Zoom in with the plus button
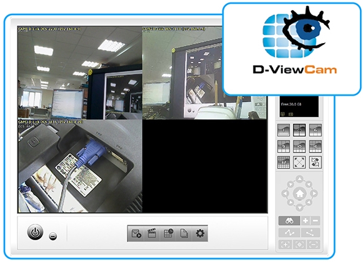The width and height of the screenshot is (363, 262). pyautogui.click(x=306, y=221)
